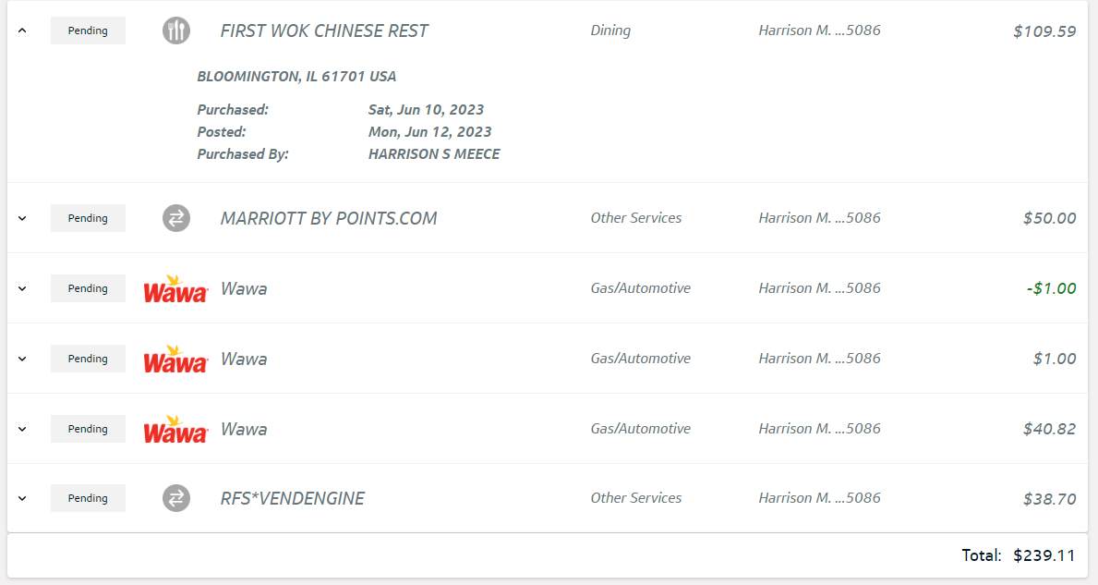Click the Pending badge on the Marriott row
Image resolution: width=1098 pixels, height=585 pixels.
pos(88,218)
